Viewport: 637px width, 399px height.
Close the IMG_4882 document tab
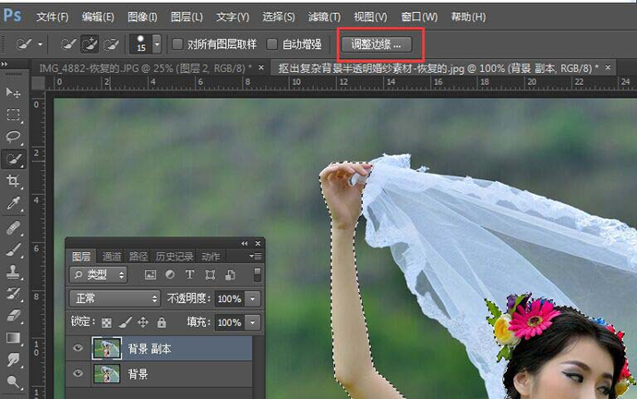pyautogui.click(x=261, y=67)
